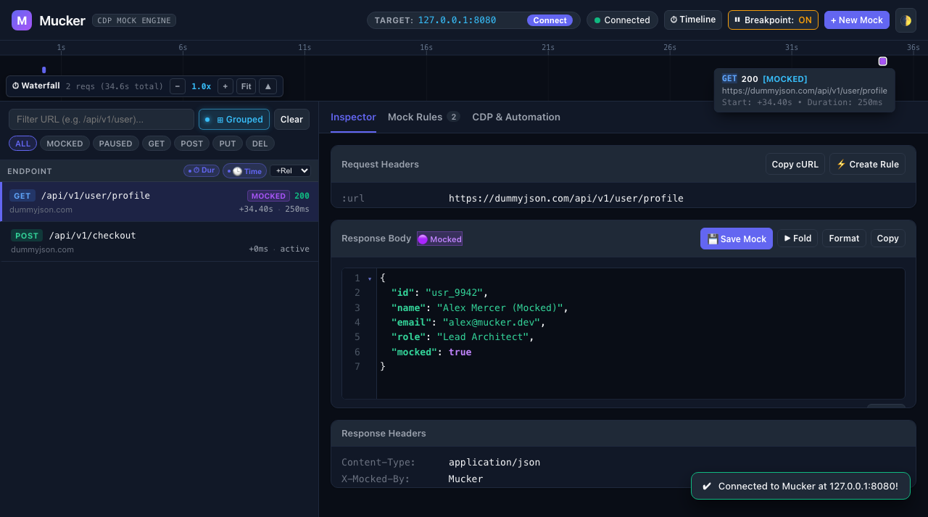Click the purple Mocked badge beside Response Body
The image size is (928, 517).
click(439, 239)
